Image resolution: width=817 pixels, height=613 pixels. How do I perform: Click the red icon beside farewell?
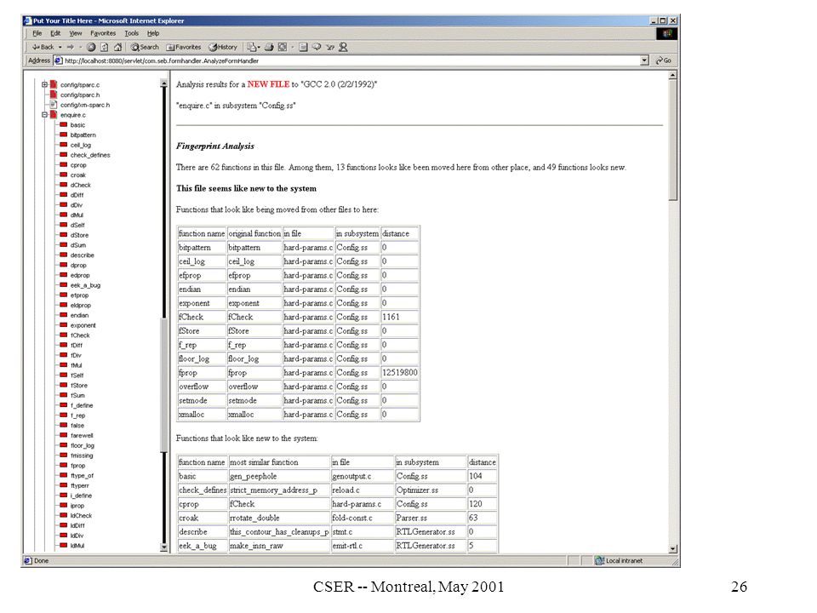point(64,435)
